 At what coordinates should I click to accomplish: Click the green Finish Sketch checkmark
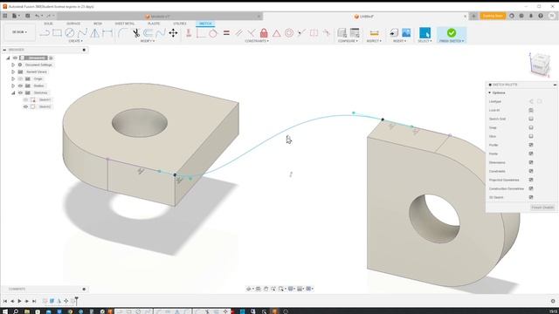pyautogui.click(x=452, y=32)
